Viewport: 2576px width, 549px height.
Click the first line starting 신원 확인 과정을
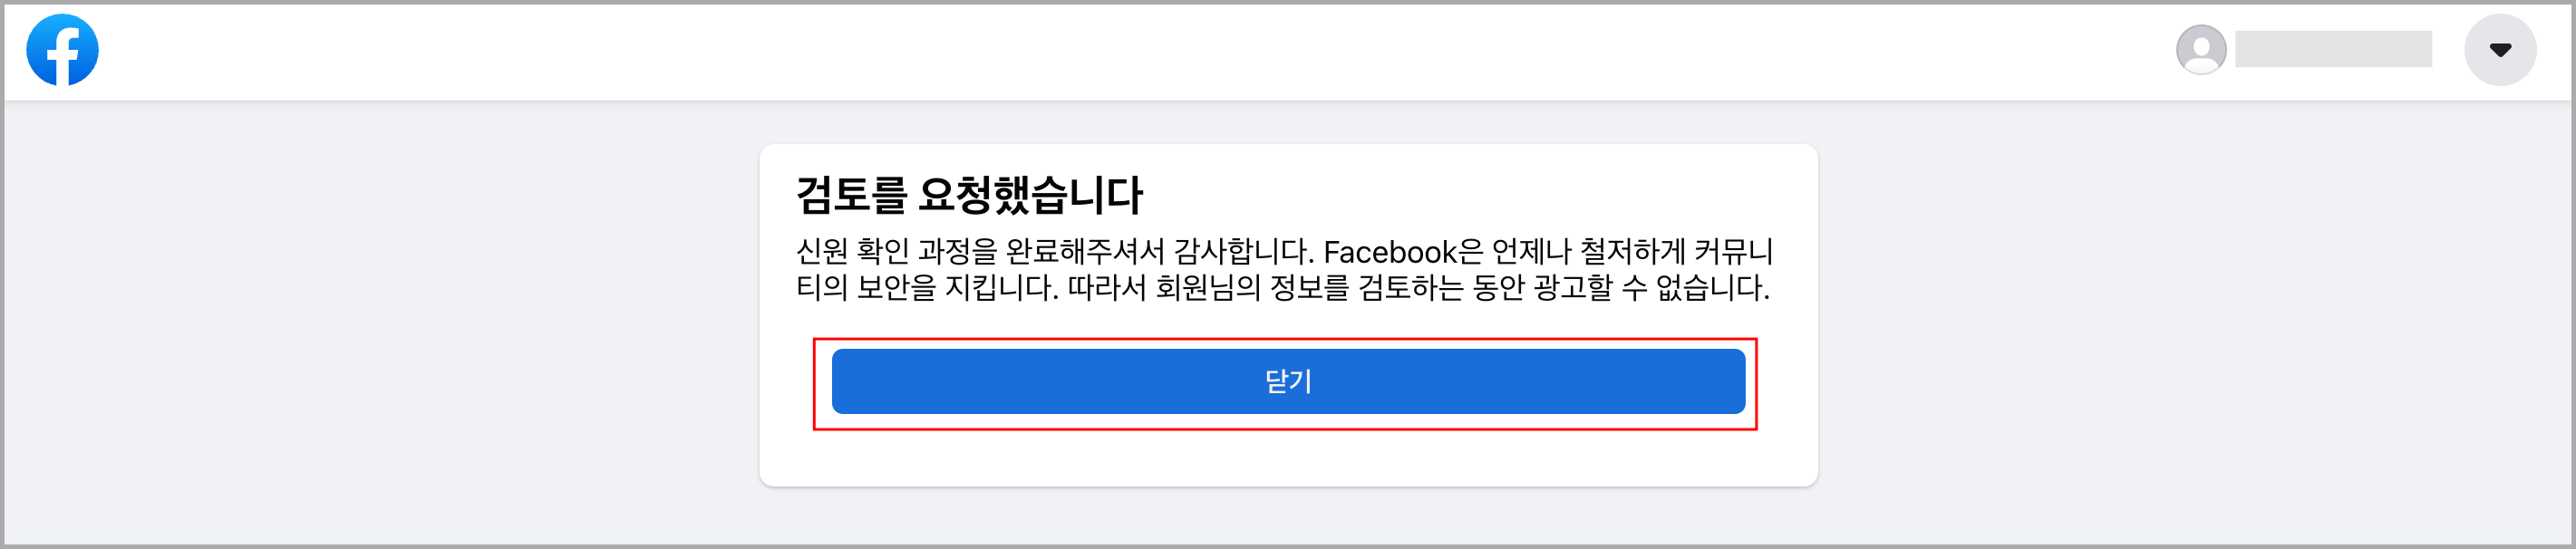pyautogui.click(x=1284, y=251)
